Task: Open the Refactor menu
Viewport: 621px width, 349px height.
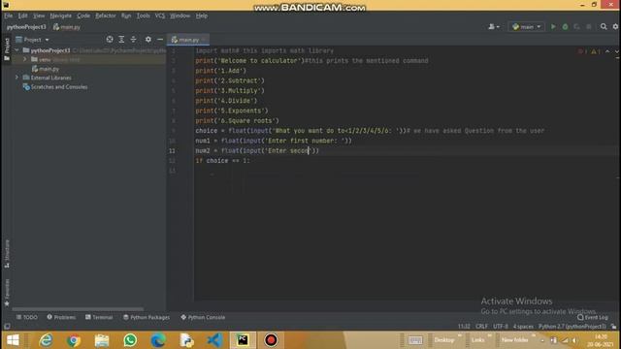Action: point(106,16)
